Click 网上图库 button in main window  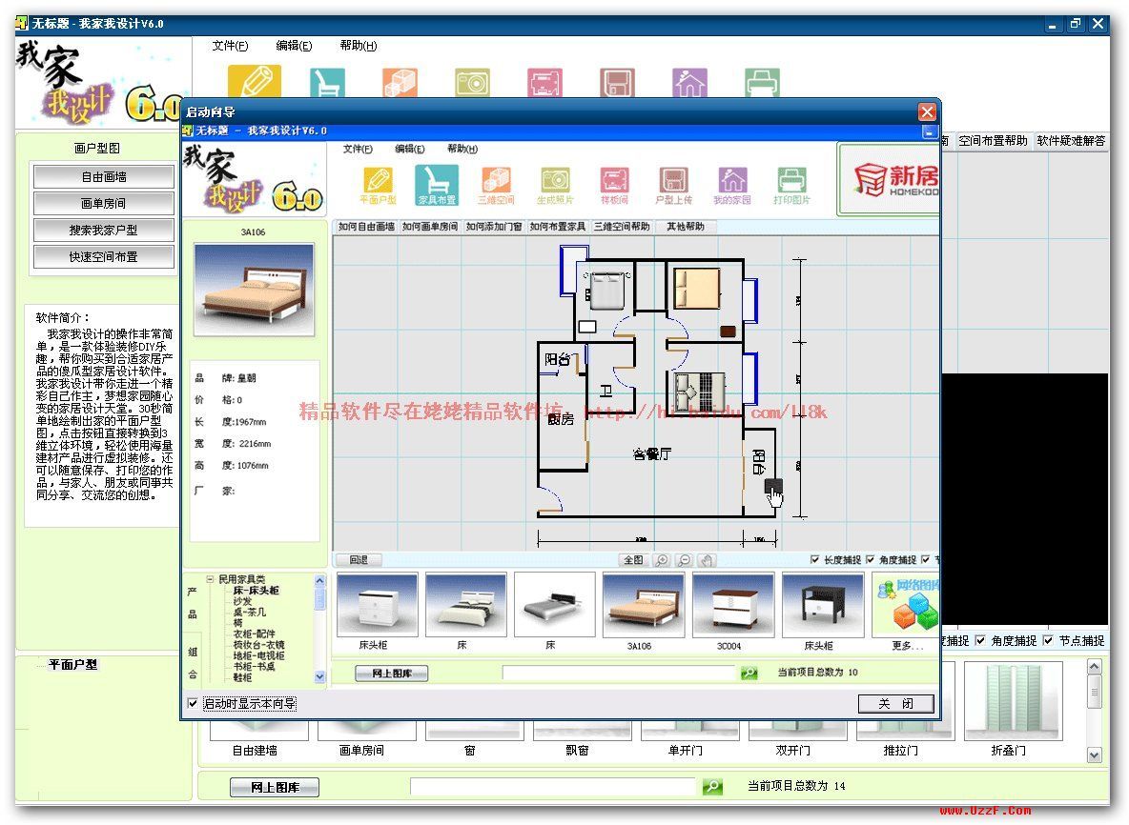pos(275,788)
